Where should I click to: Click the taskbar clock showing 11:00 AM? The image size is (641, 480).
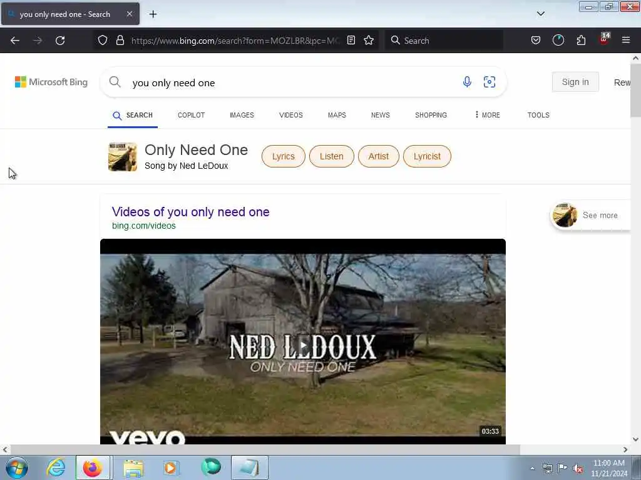[608, 468]
